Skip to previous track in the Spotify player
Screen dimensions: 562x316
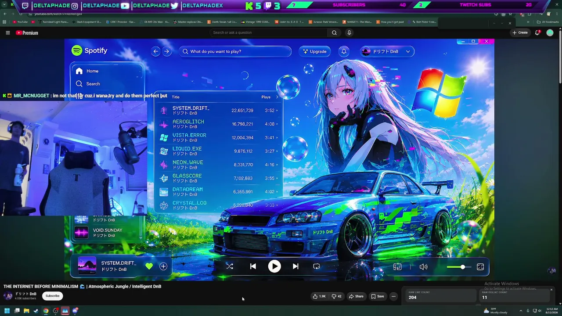(x=253, y=266)
